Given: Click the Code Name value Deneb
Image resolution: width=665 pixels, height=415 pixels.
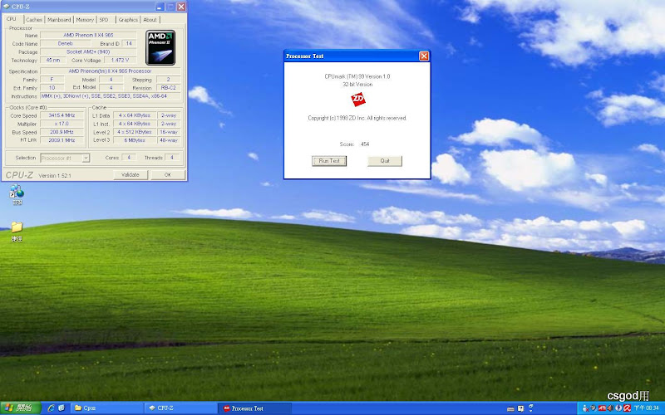Looking at the screenshot, I should point(66,43).
